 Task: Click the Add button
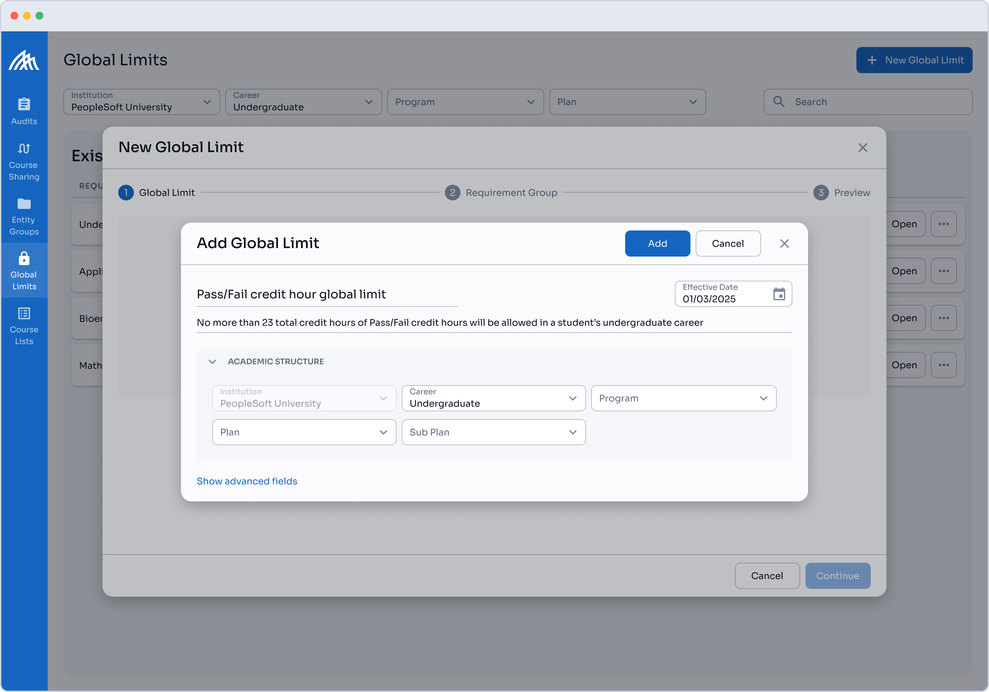pyautogui.click(x=657, y=244)
